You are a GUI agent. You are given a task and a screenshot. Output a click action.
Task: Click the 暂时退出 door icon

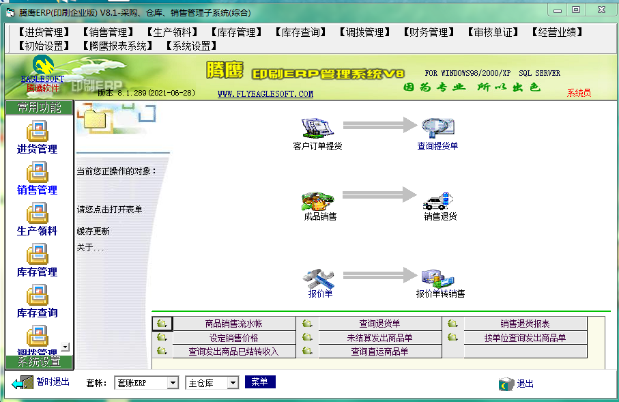[x=23, y=382]
